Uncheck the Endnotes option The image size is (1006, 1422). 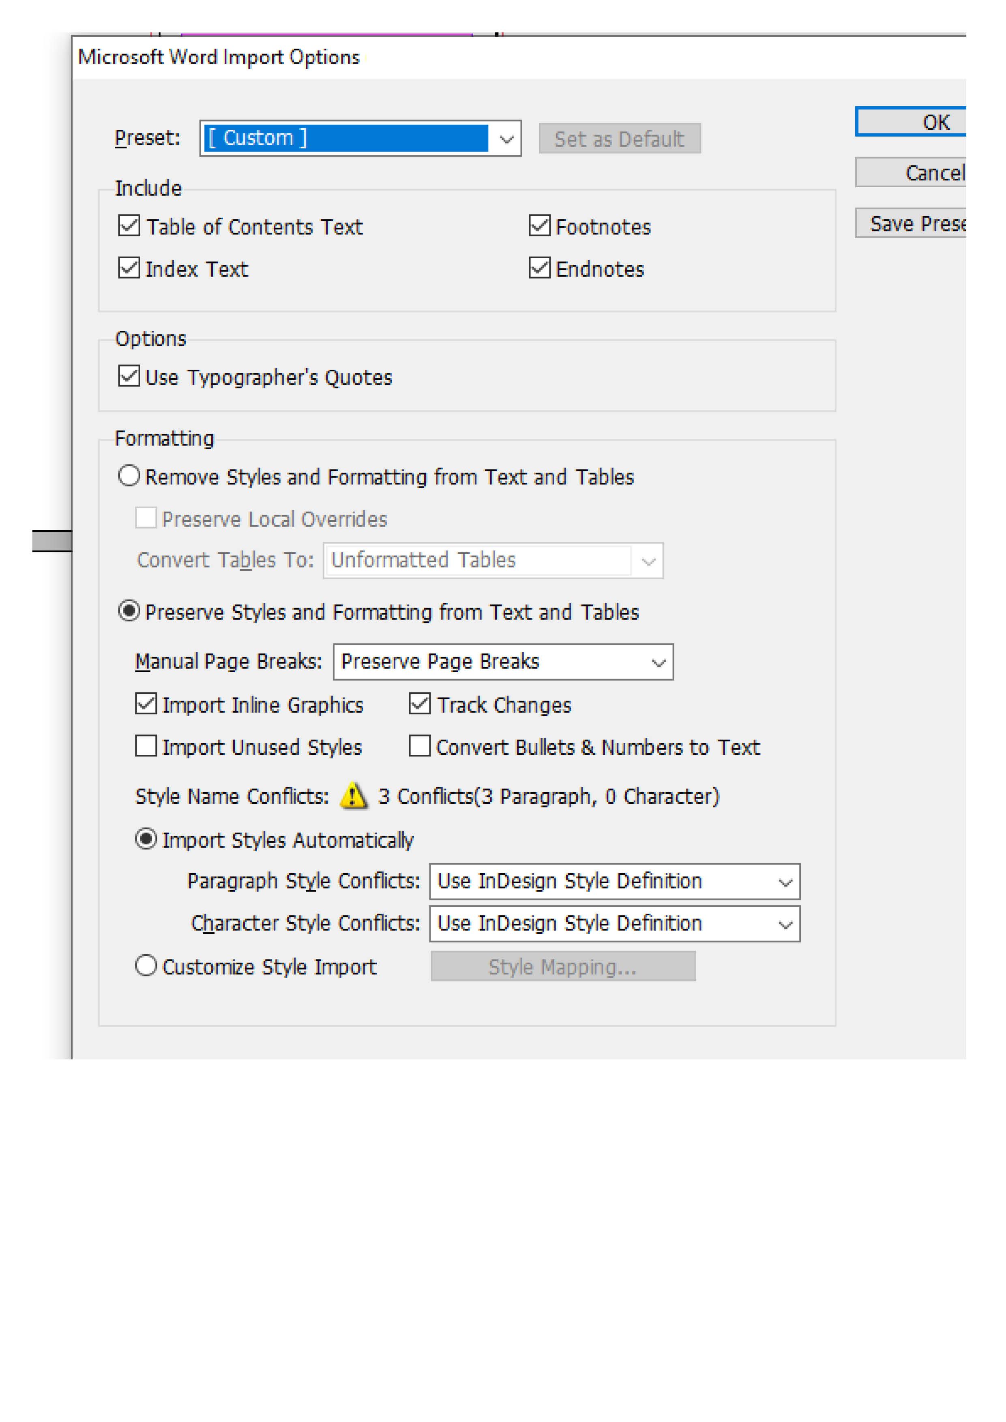(540, 268)
